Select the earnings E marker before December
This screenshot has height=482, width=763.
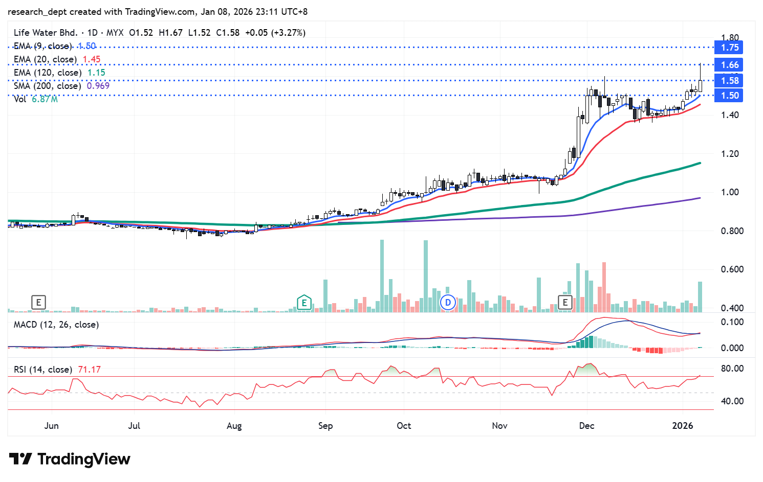click(565, 302)
